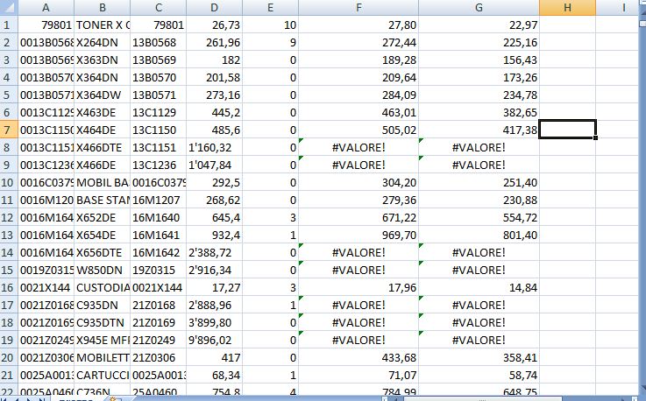Select column G header
646x401 pixels.
[x=479, y=7]
